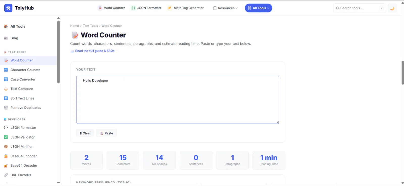Click the large Word Counter heading icon
404x186 pixels.
(75, 35)
